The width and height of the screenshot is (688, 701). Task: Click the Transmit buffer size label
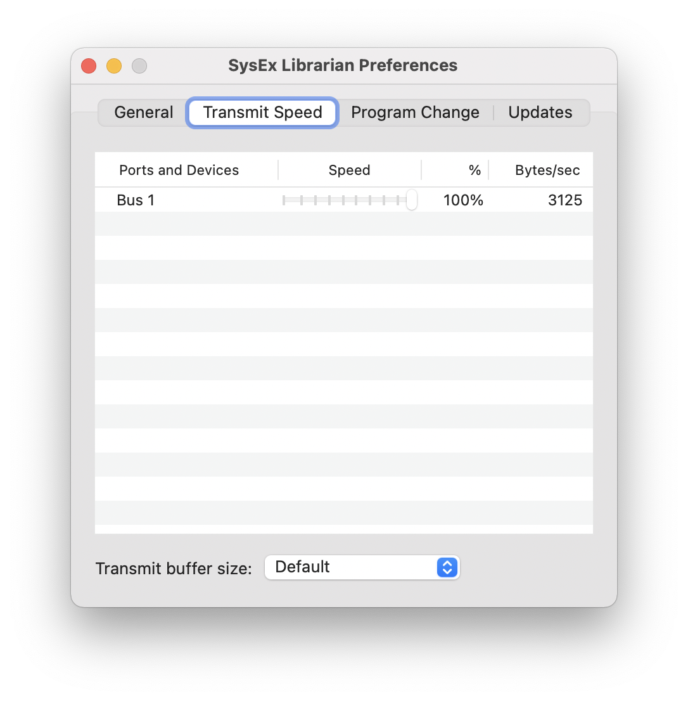point(174,569)
